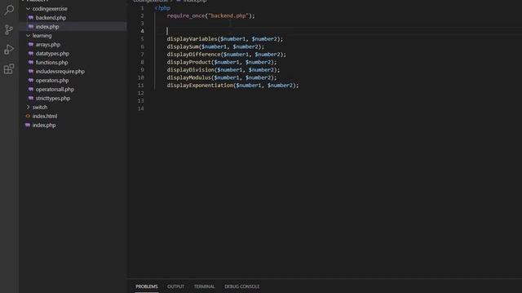Switch to the OUTPUT panel tab
522x293 pixels.
click(x=175, y=286)
